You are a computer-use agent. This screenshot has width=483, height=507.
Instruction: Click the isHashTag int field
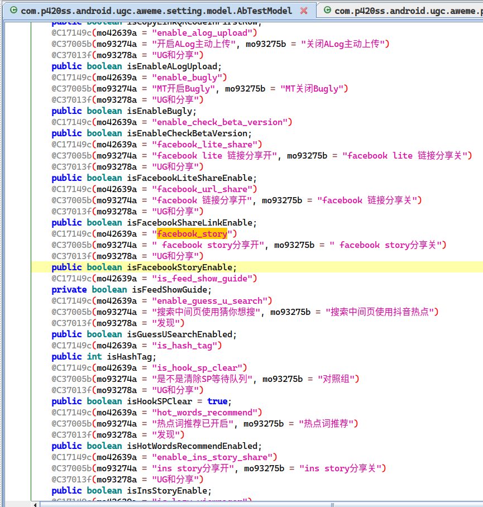131,357
